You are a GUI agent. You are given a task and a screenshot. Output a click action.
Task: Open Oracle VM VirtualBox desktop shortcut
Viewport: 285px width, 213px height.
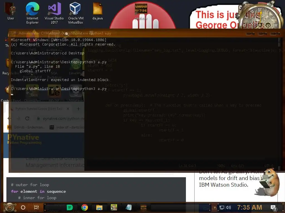(x=76, y=13)
